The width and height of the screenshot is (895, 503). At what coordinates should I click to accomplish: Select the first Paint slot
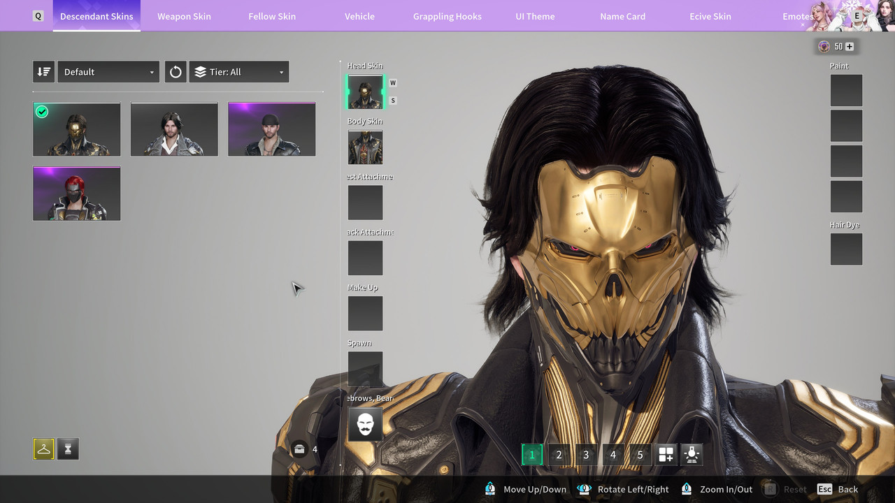pos(846,90)
